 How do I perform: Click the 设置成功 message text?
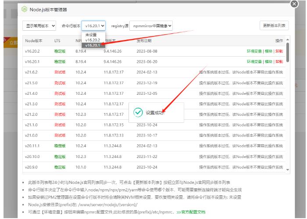(x=155, y=113)
